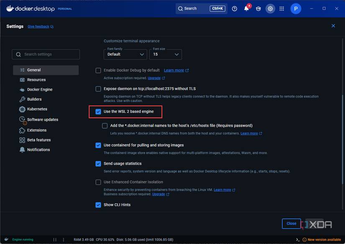Open the help question mark icon
This screenshot has width=345, height=244.
pyautogui.click(x=234, y=8)
